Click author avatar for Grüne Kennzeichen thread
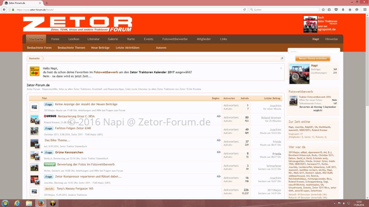Image resolution: width=369 pixels, height=207 pixels. 34,155
